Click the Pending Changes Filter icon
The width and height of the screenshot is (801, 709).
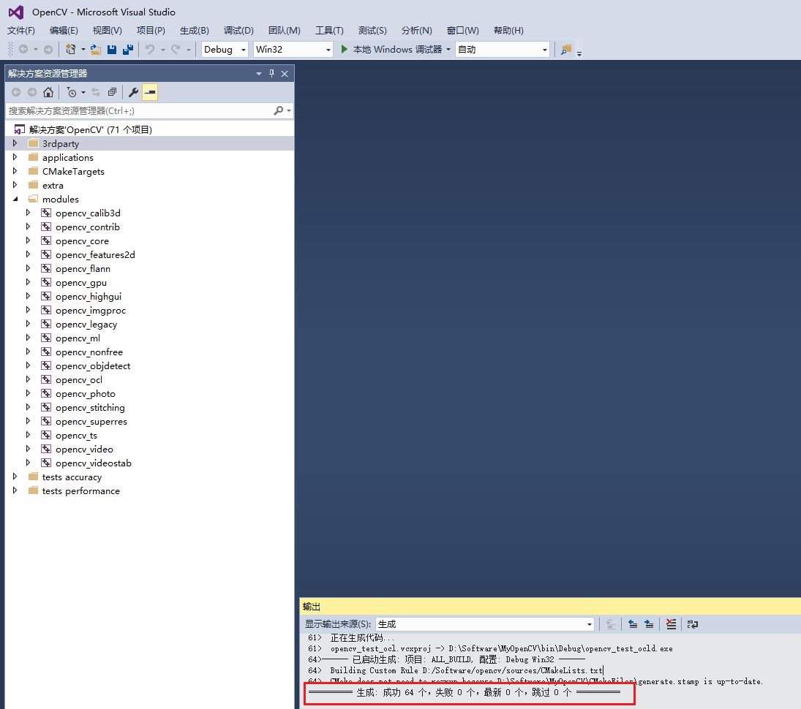pyautogui.click(x=72, y=92)
